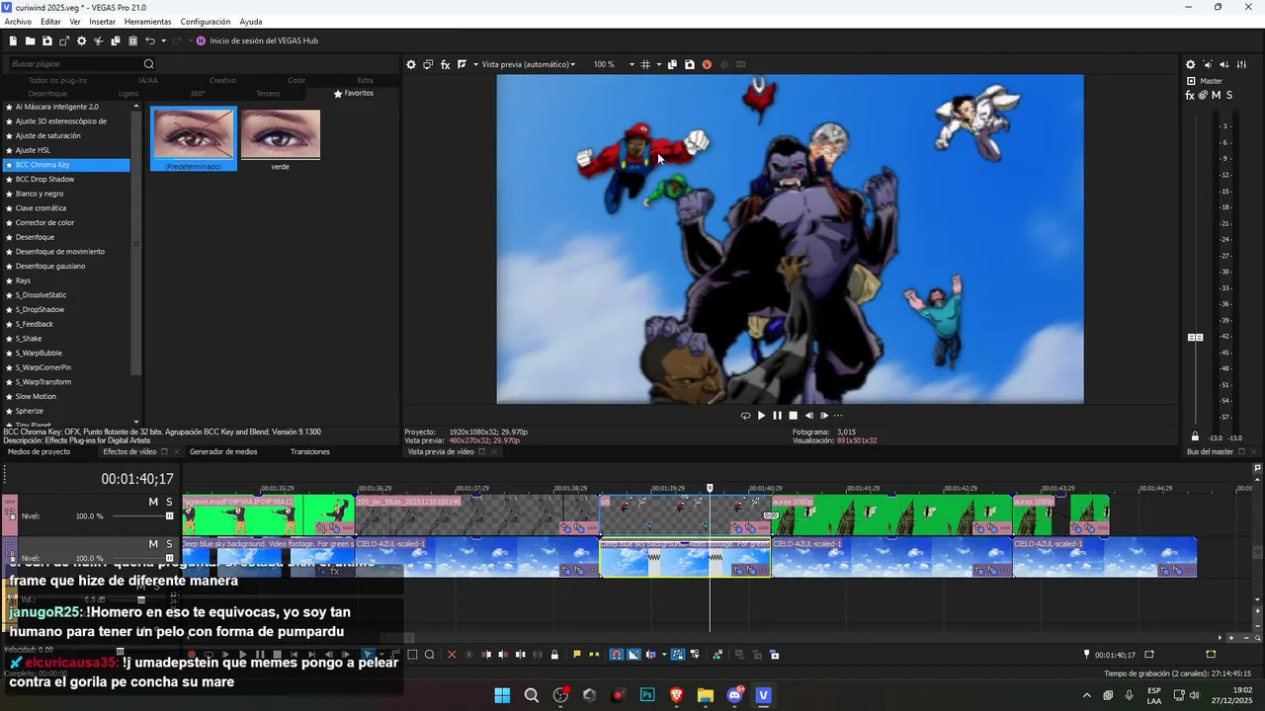Open the Configuración menu

(x=206, y=22)
